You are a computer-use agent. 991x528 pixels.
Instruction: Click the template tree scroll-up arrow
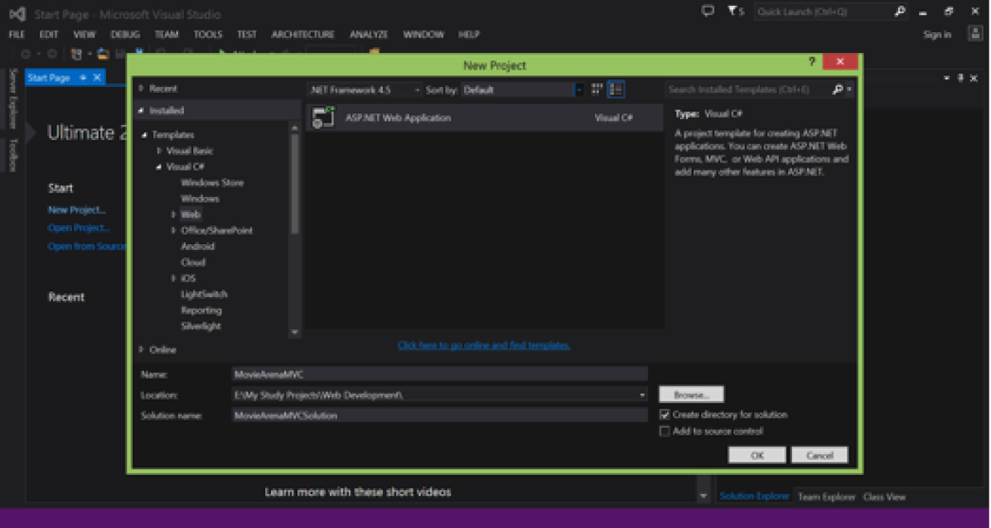pyautogui.click(x=294, y=127)
